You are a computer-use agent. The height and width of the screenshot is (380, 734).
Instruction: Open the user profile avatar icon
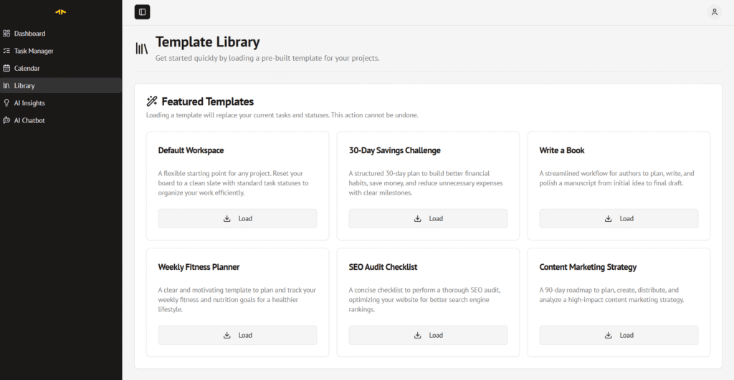coord(714,11)
